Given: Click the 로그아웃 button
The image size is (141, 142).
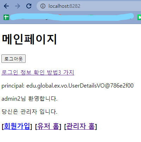Looking at the screenshot, I should point(13,59).
